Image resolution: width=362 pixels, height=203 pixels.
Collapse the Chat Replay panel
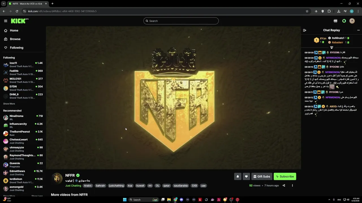(305, 30)
